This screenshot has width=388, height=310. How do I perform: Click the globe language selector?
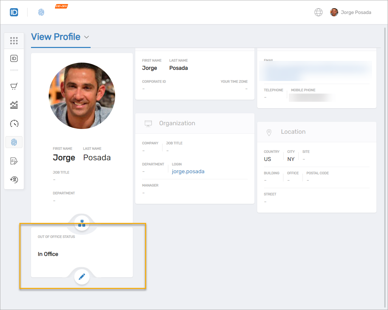point(318,12)
